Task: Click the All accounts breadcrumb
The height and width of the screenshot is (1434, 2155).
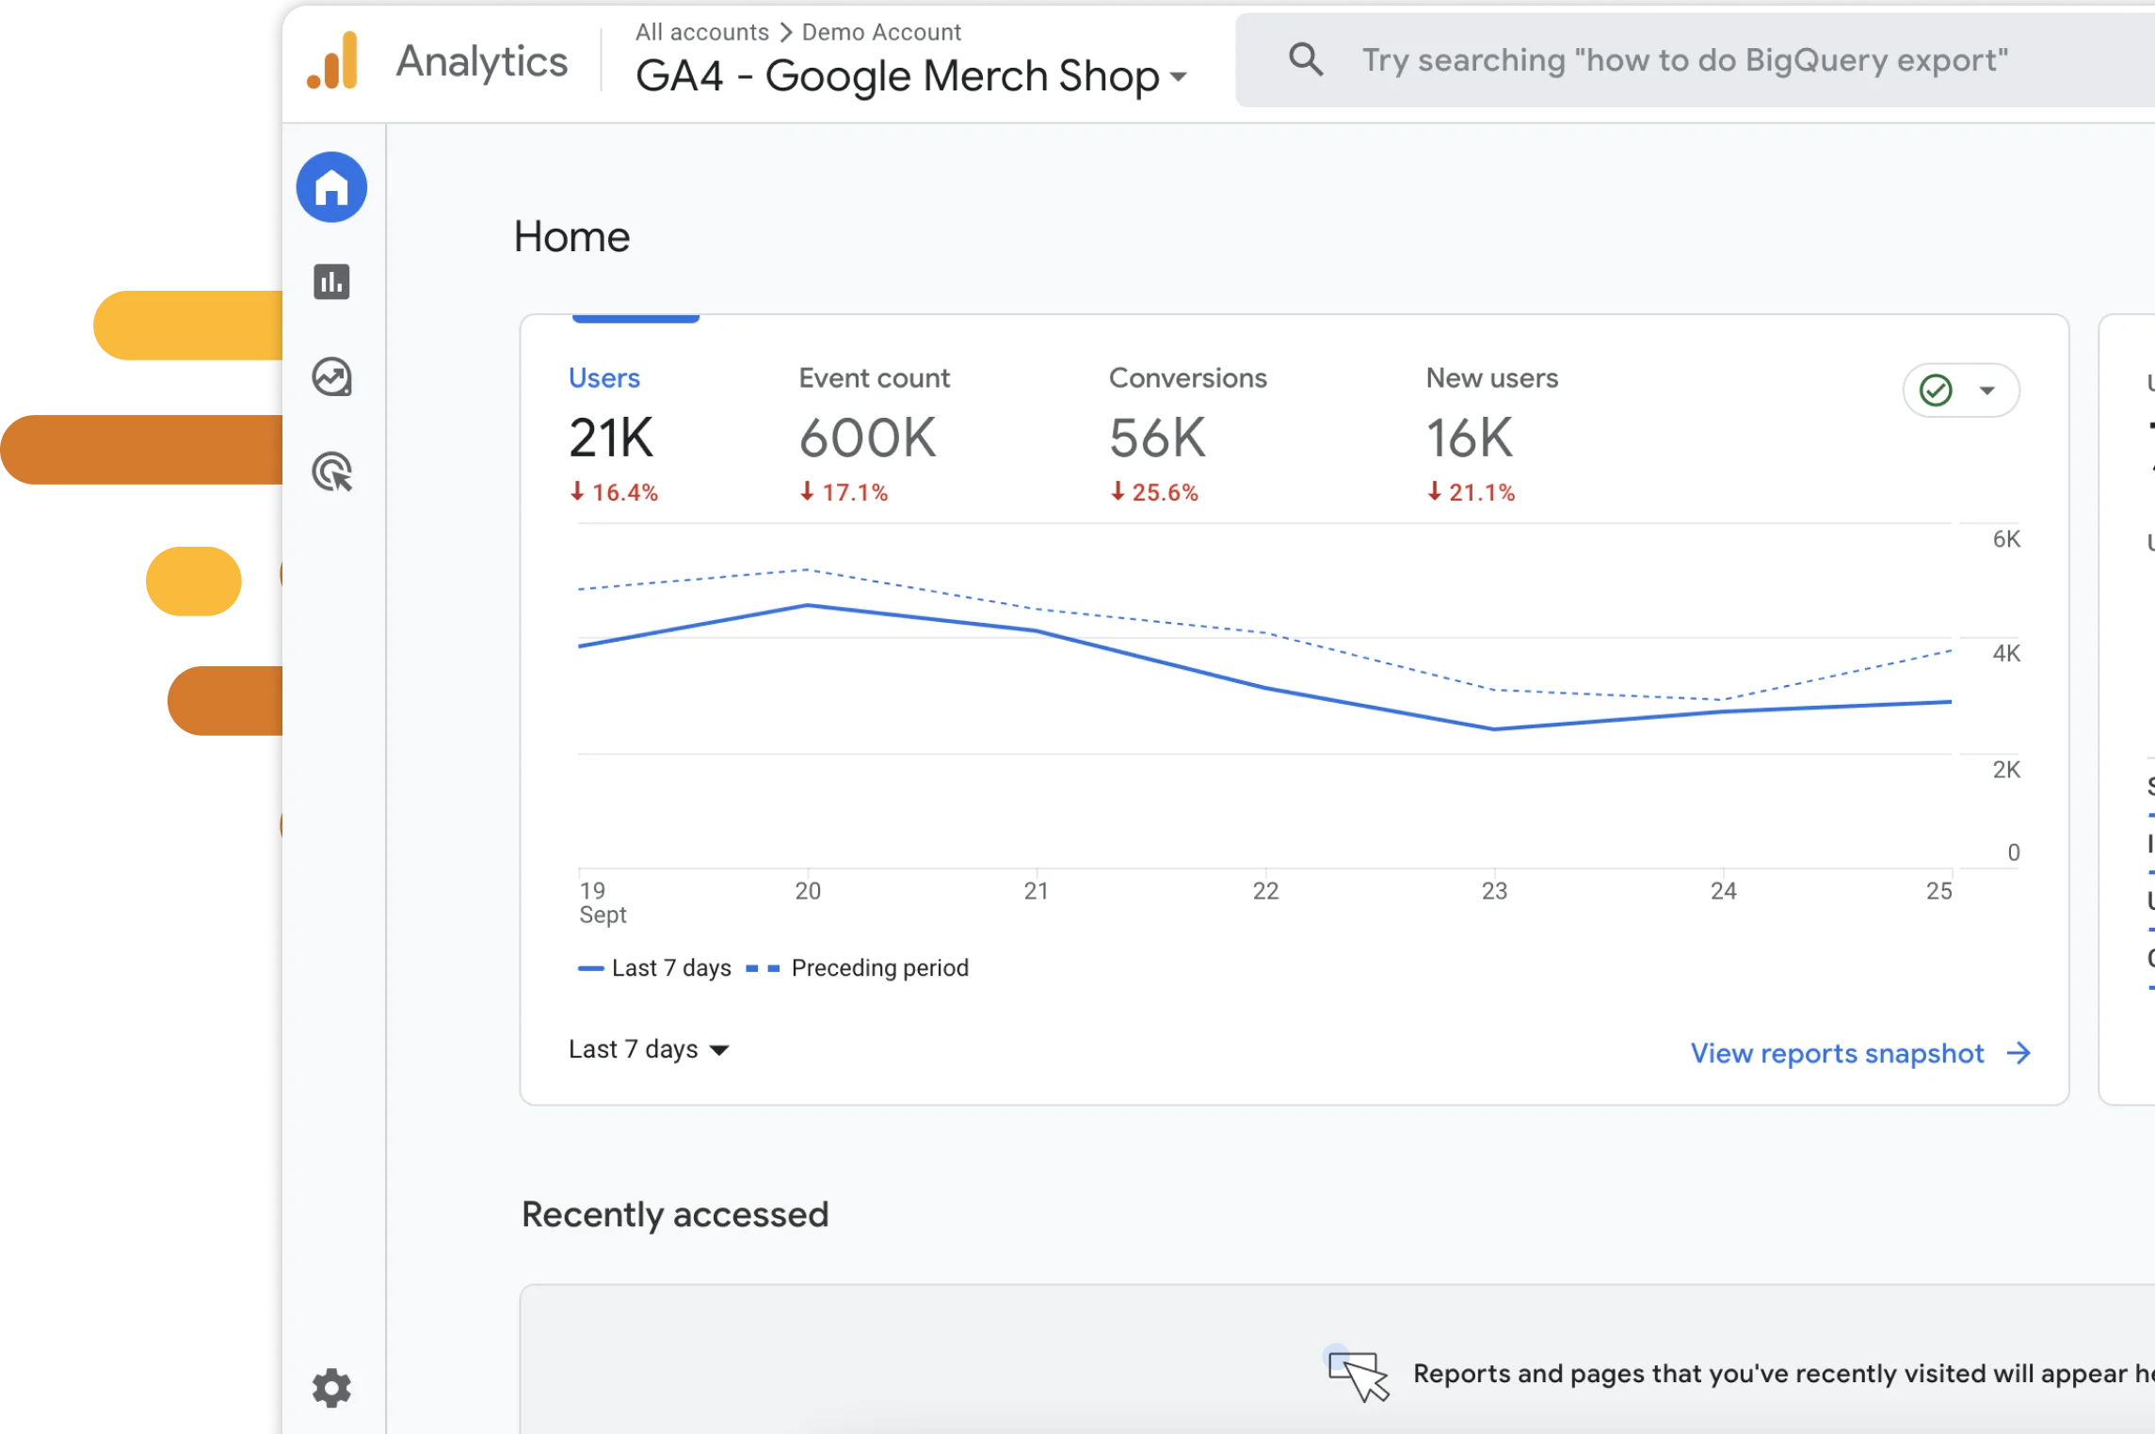Action: click(x=702, y=32)
